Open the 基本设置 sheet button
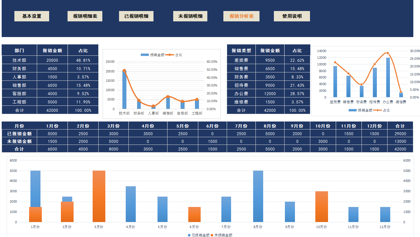 pyautogui.click(x=32, y=16)
